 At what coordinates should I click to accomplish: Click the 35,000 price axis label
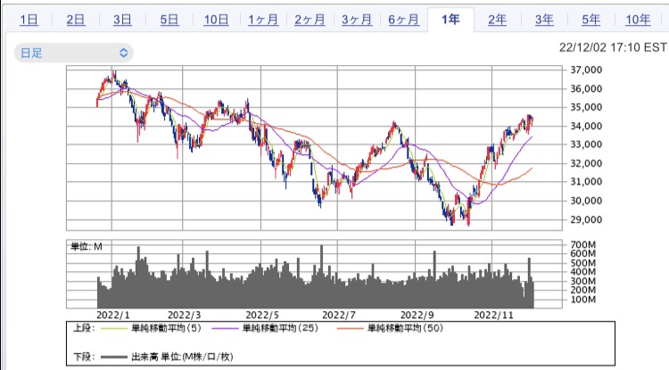coord(586,107)
